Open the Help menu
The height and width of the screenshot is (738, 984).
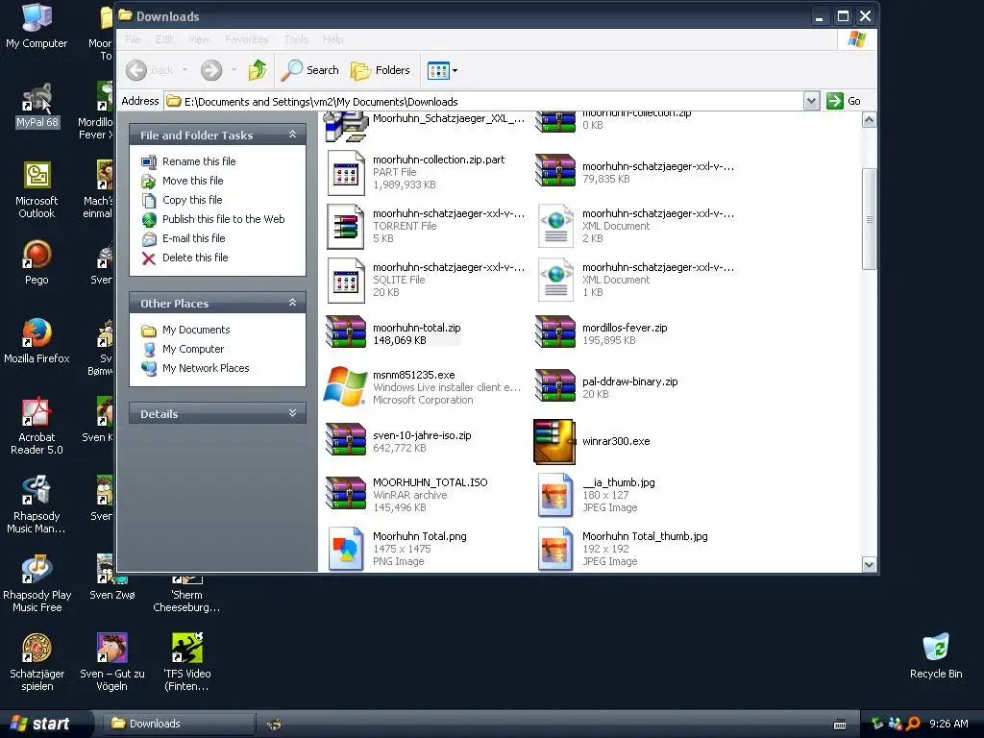point(332,38)
